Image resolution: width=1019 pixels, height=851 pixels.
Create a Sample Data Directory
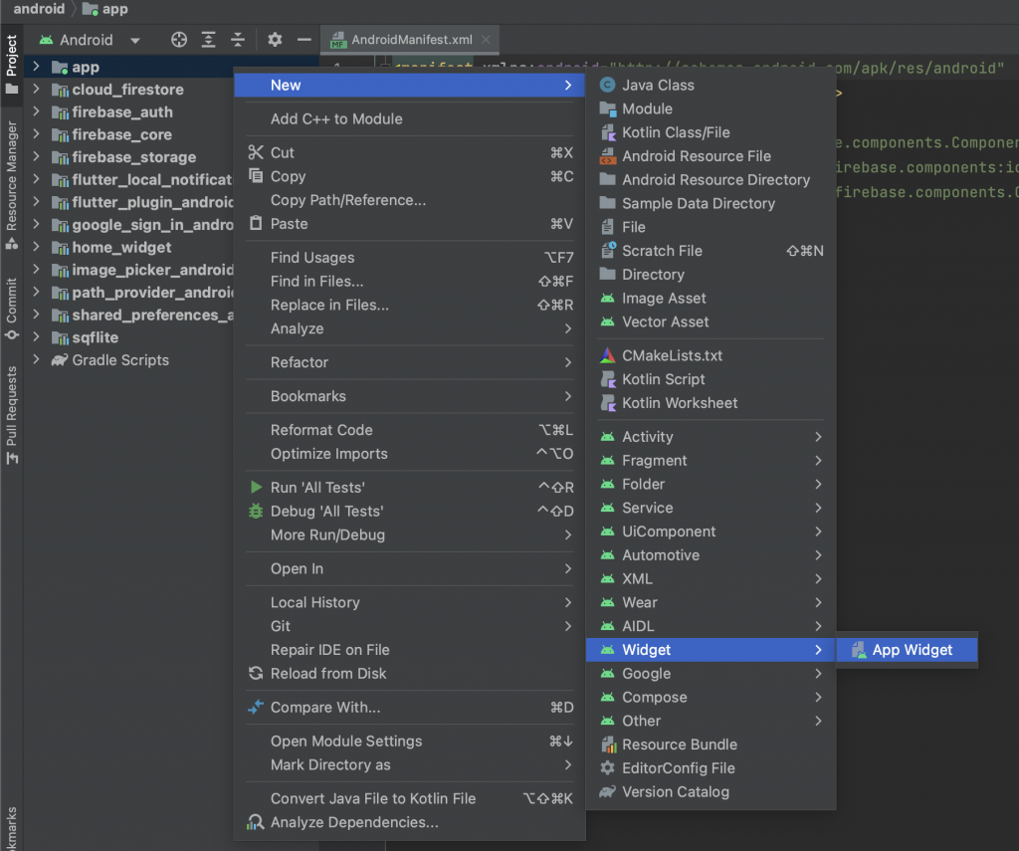pyautogui.click(x=711, y=203)
